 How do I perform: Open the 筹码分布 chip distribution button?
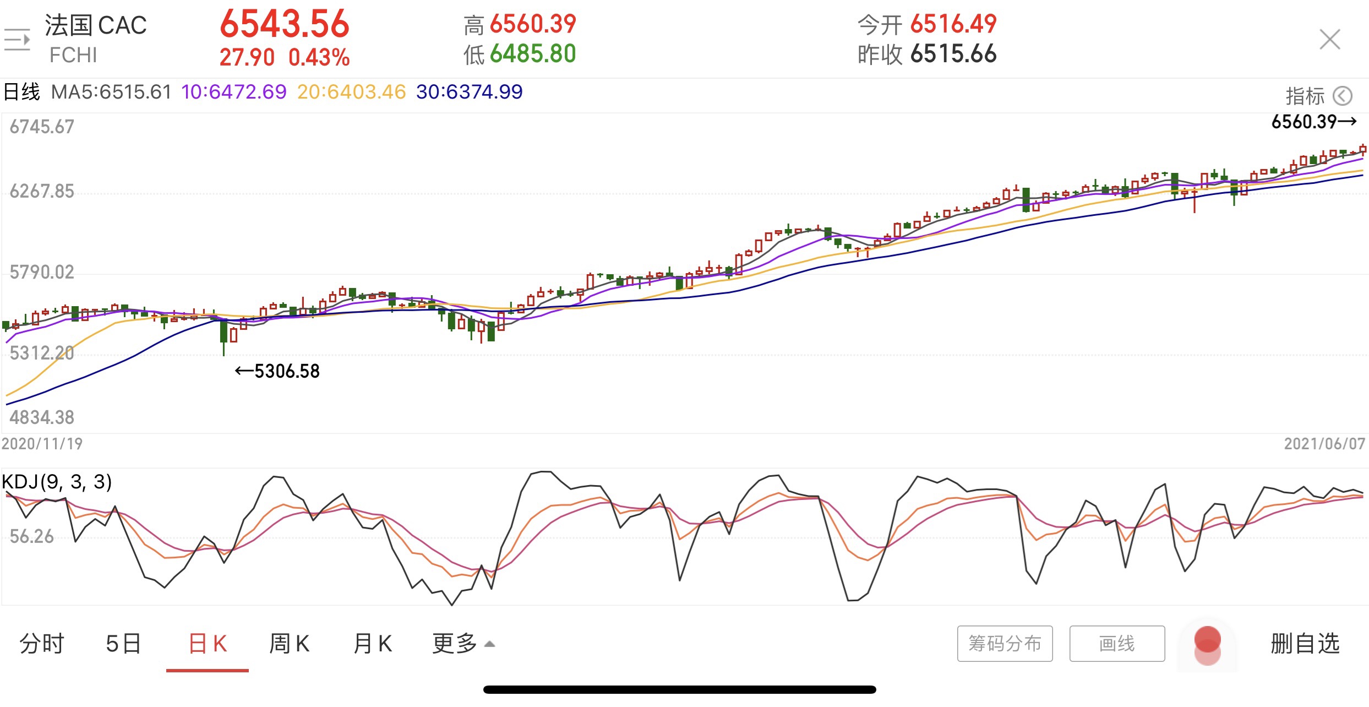pyautogui.click(x=1005, y=643)
